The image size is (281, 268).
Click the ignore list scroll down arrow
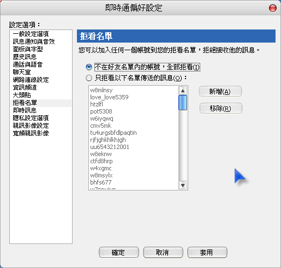pyautogui.click(x=183, y=185)
